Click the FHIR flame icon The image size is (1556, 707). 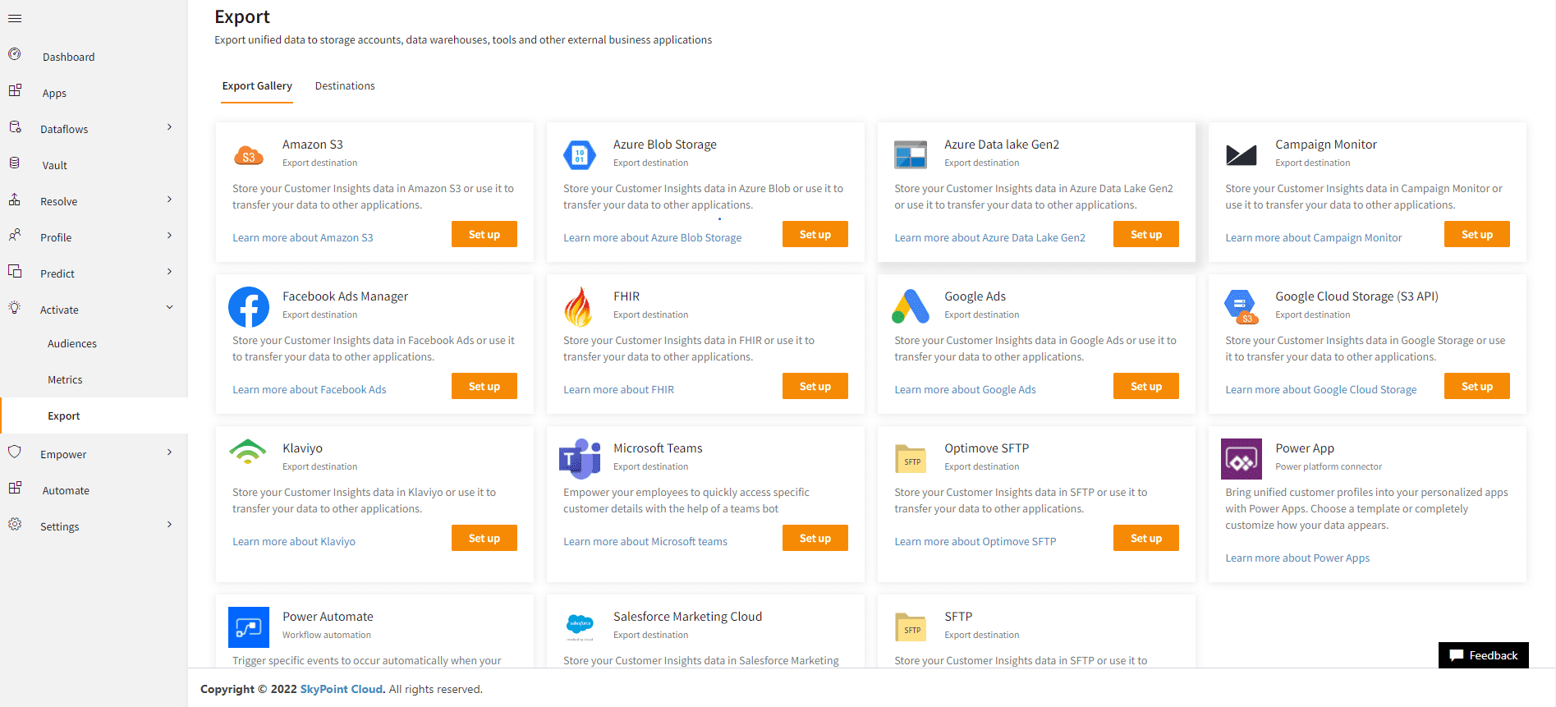(x=579, y=307)
